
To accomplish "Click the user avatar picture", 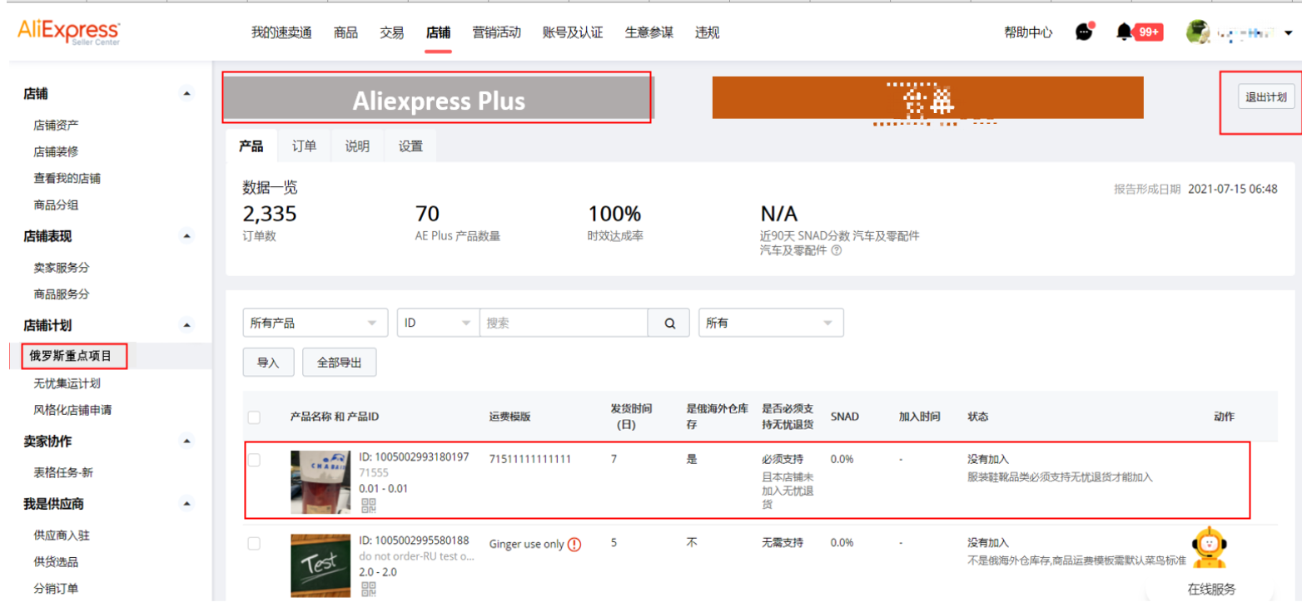I will pyautogui.click(x=1197, y=32).
